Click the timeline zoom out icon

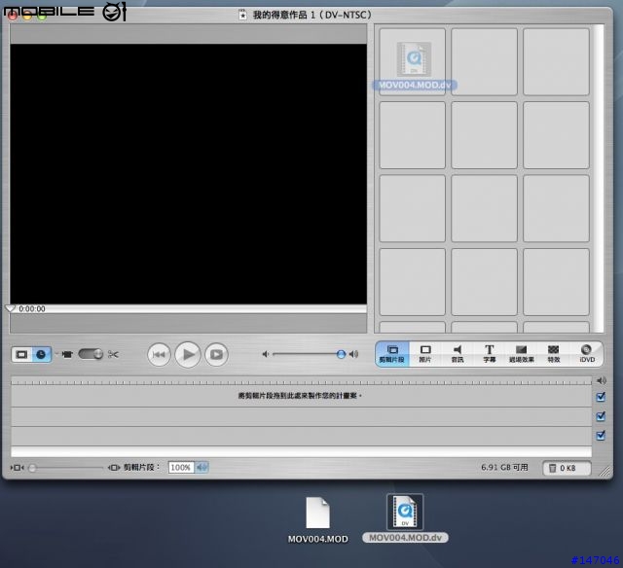coord(18,468)
